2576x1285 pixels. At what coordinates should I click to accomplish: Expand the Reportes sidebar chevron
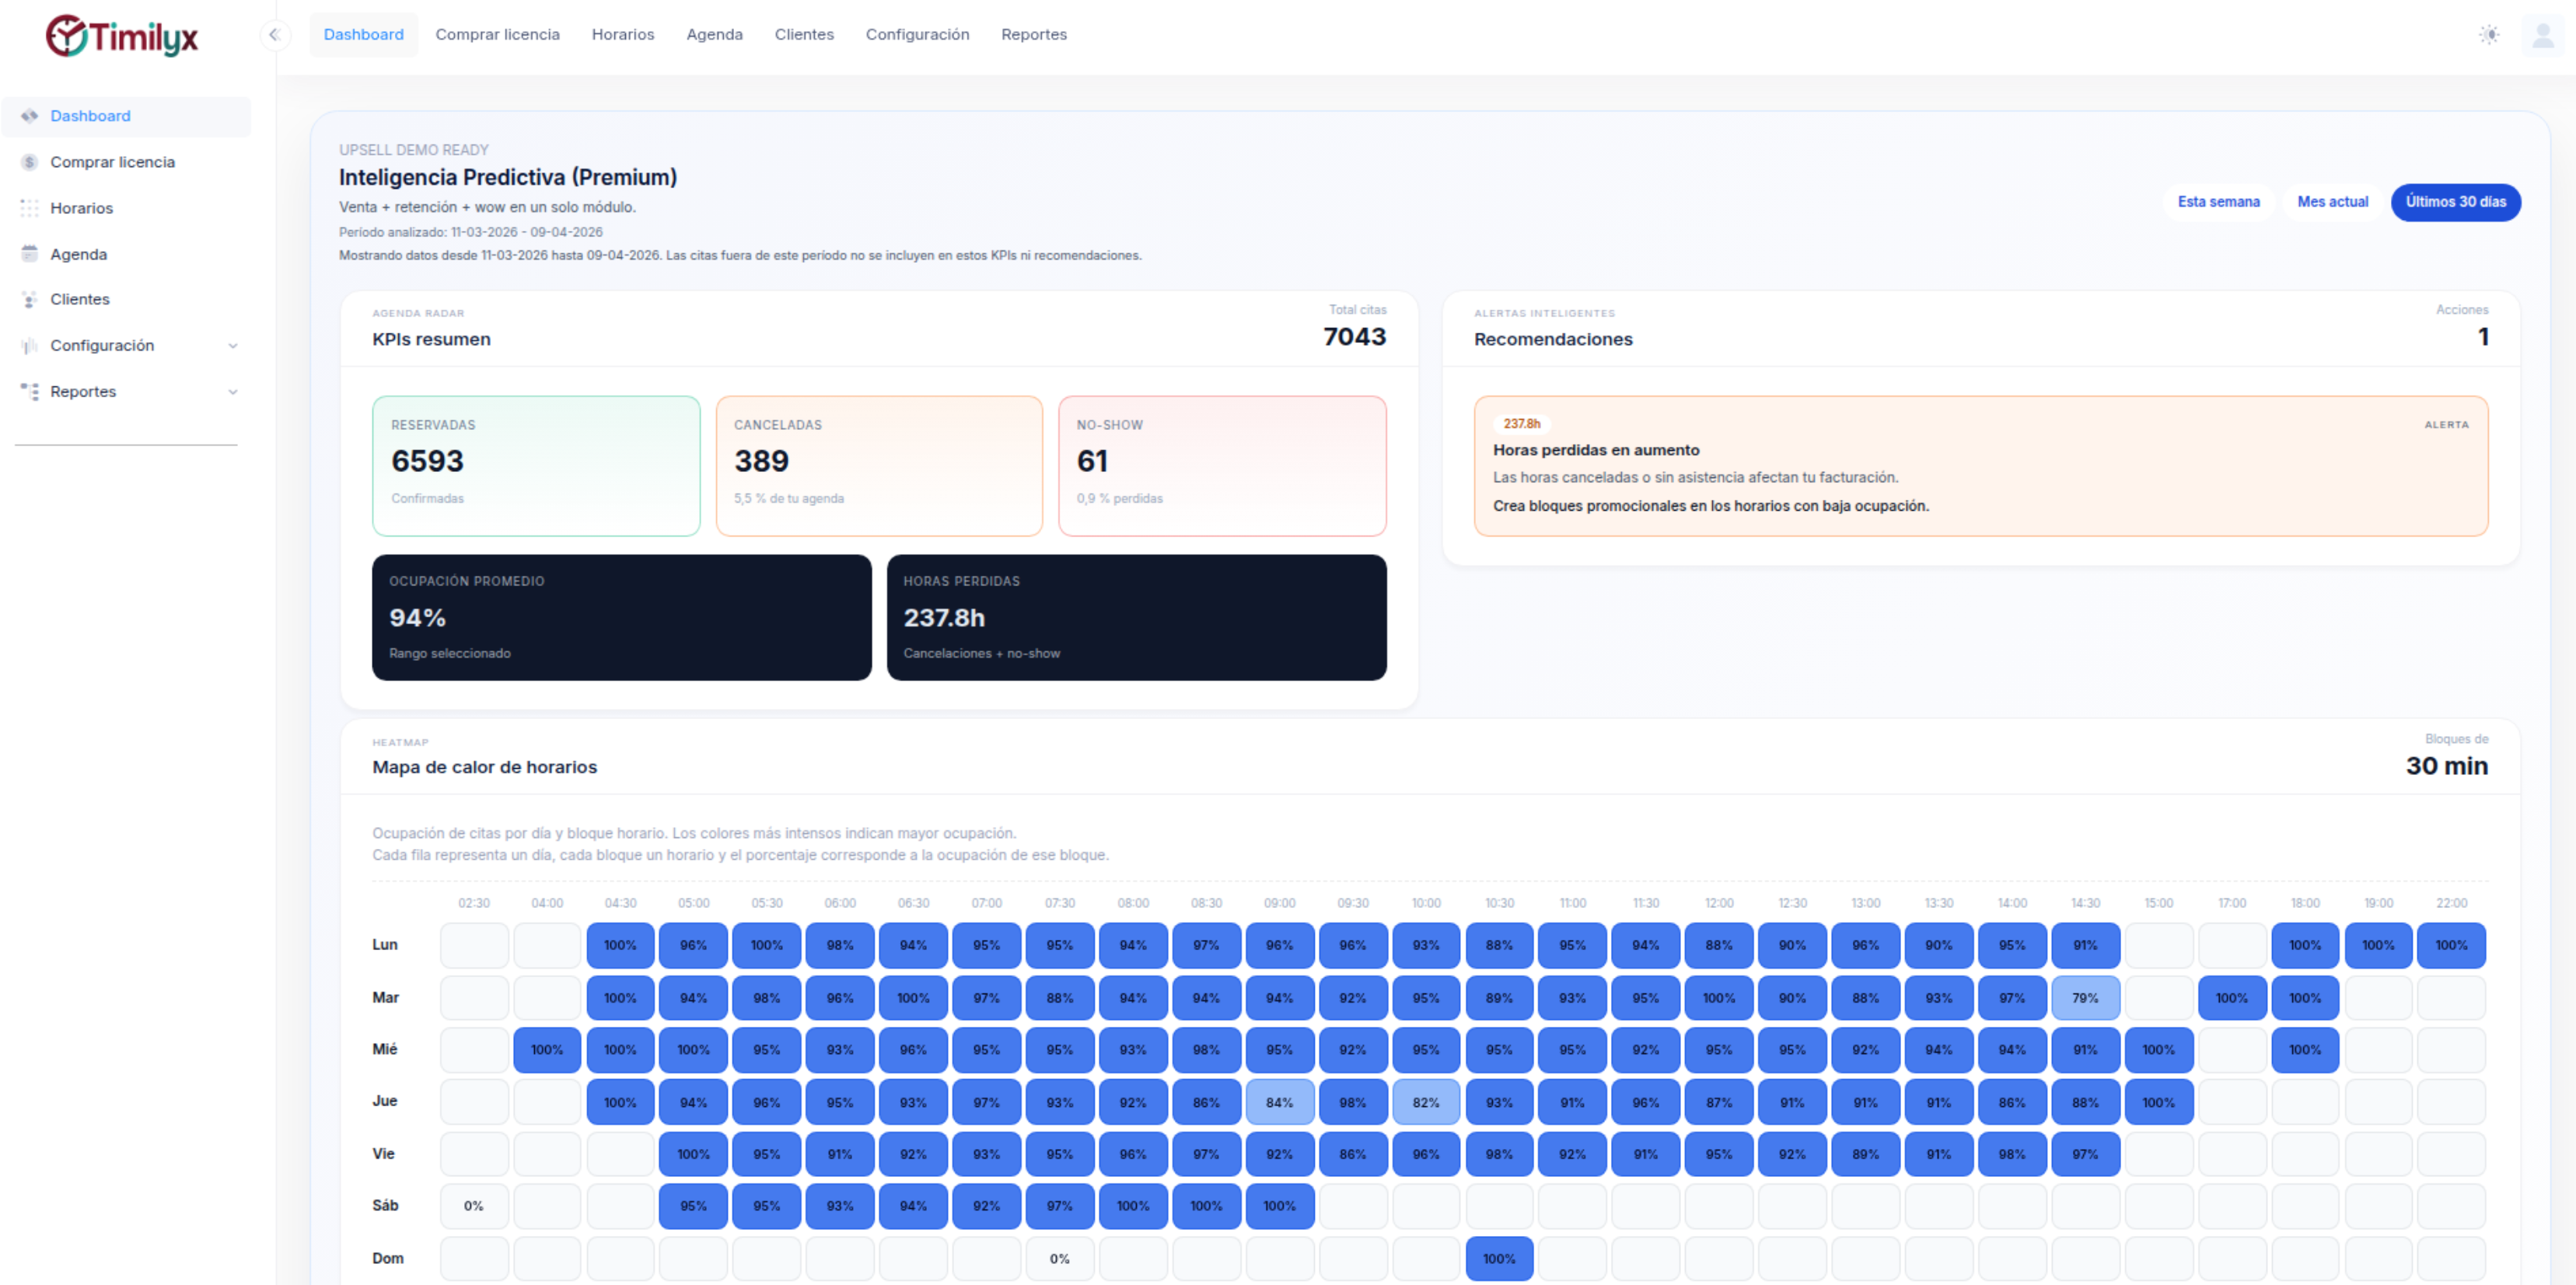(x=233, y=392)
